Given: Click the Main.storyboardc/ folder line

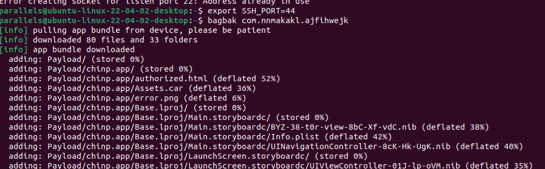Looking at the screenshot, I should coord(169,117).
